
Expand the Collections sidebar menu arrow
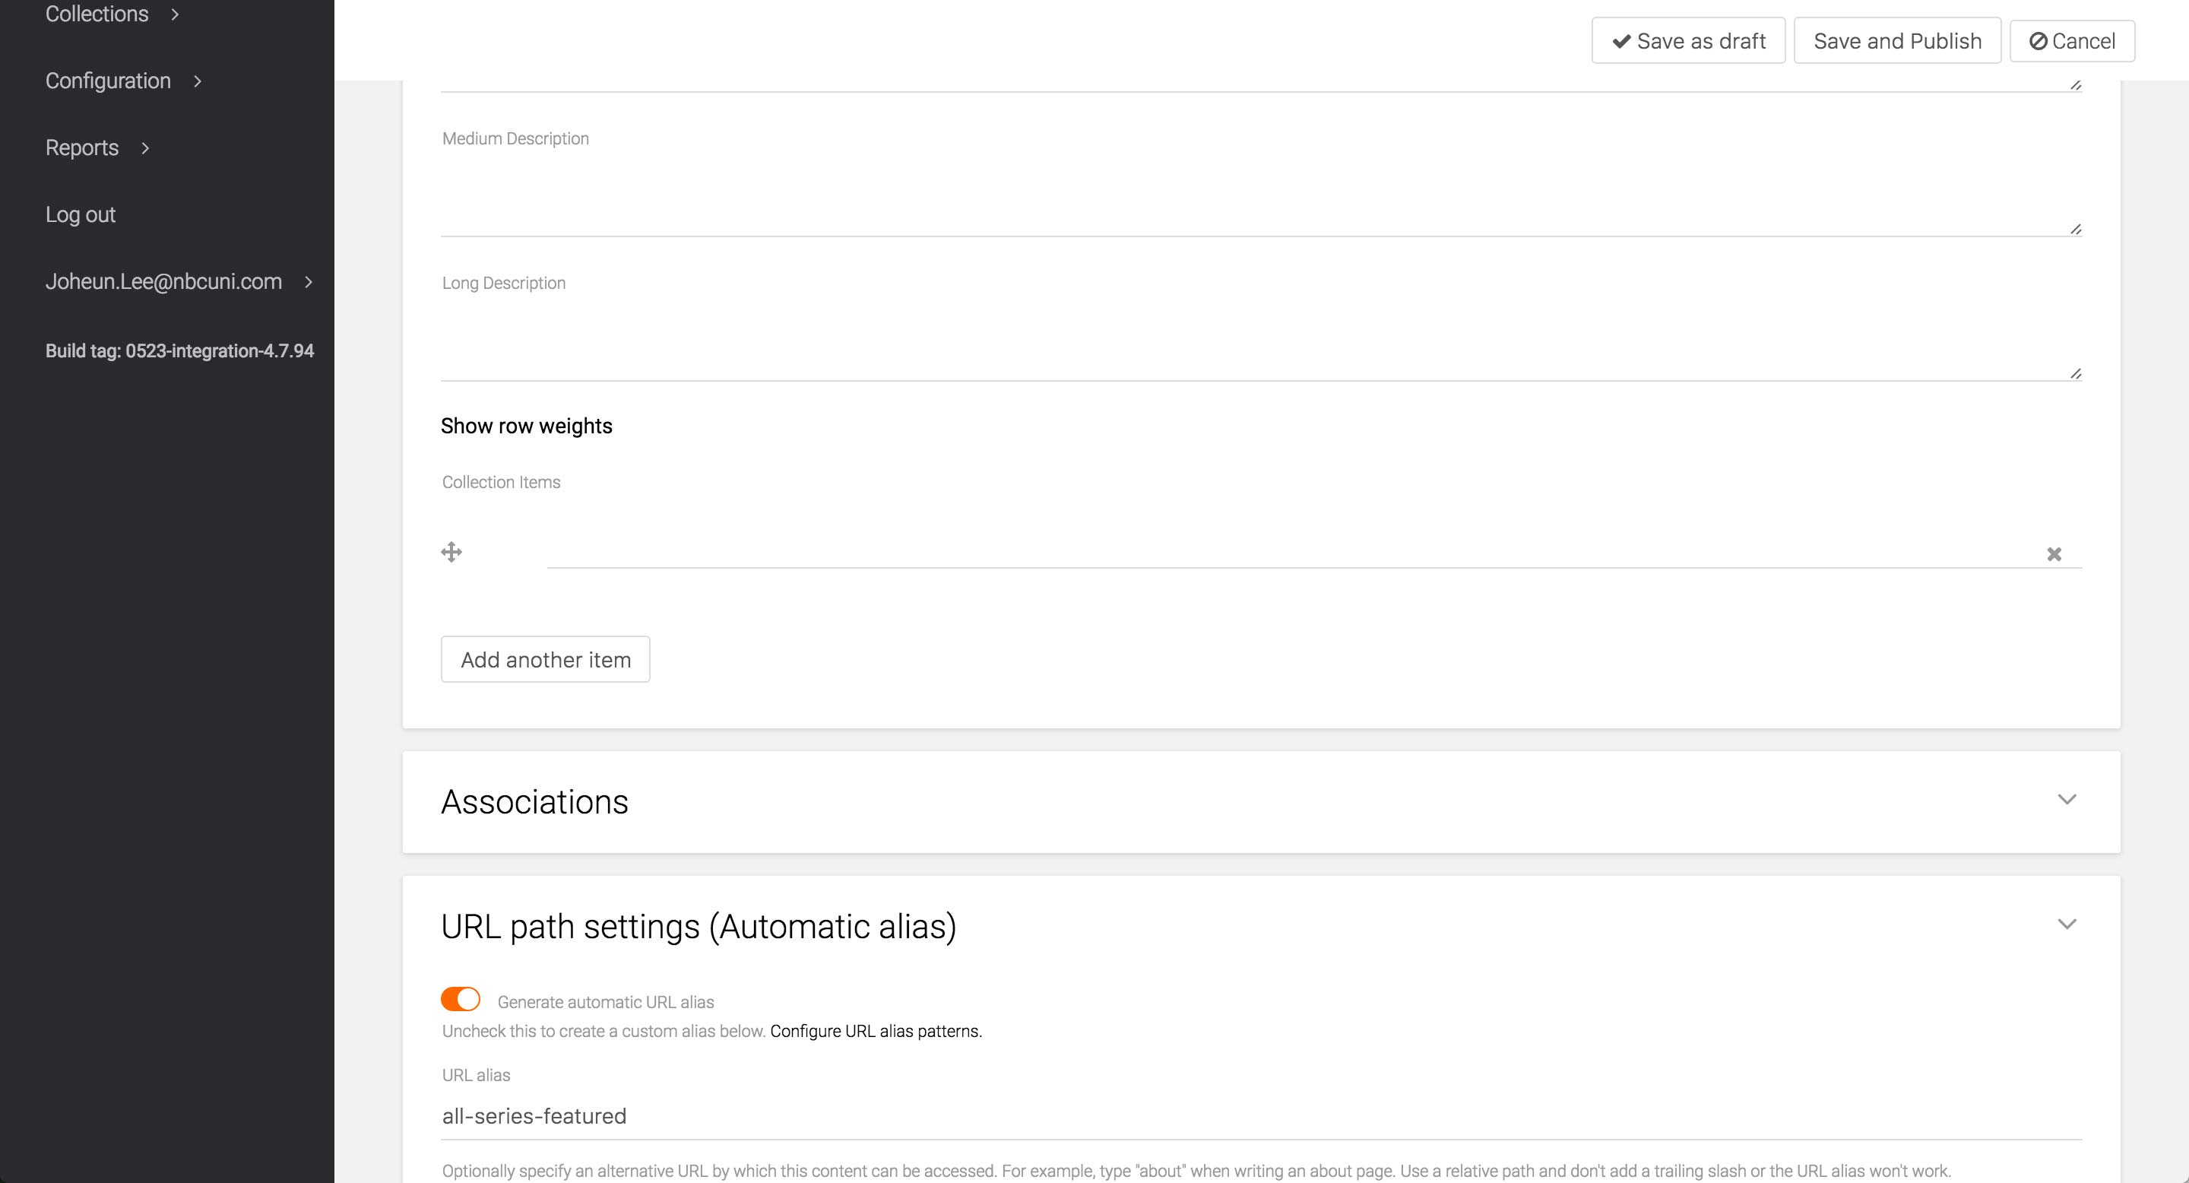[175, 14]
